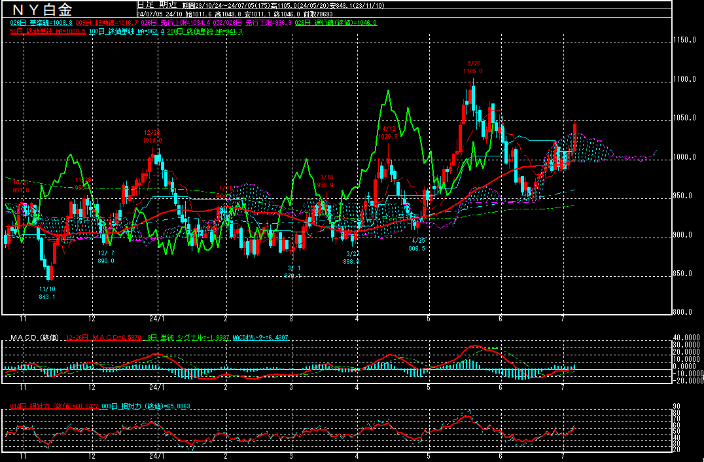Click the 7 month label under price chart
This screenshot has height=462, width=704.
563,319
